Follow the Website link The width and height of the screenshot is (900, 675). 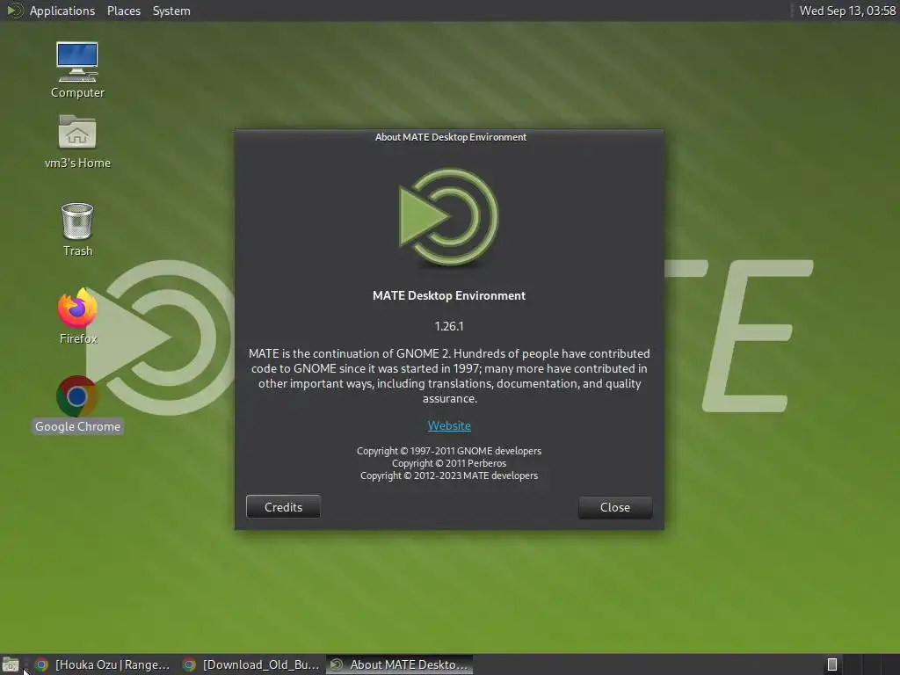tap(449, 425)
